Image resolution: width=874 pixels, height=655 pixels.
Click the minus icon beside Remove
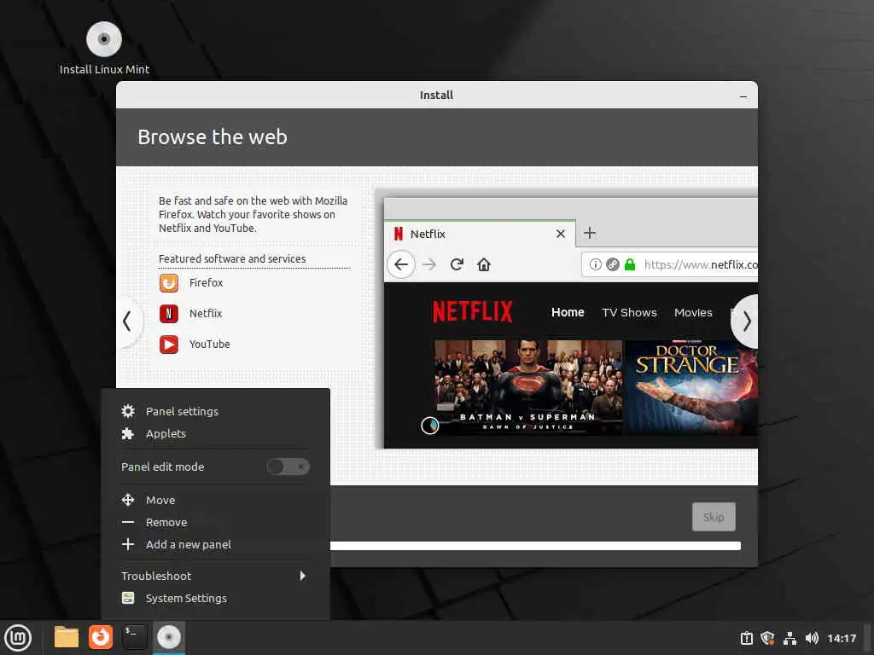point(128,522)
